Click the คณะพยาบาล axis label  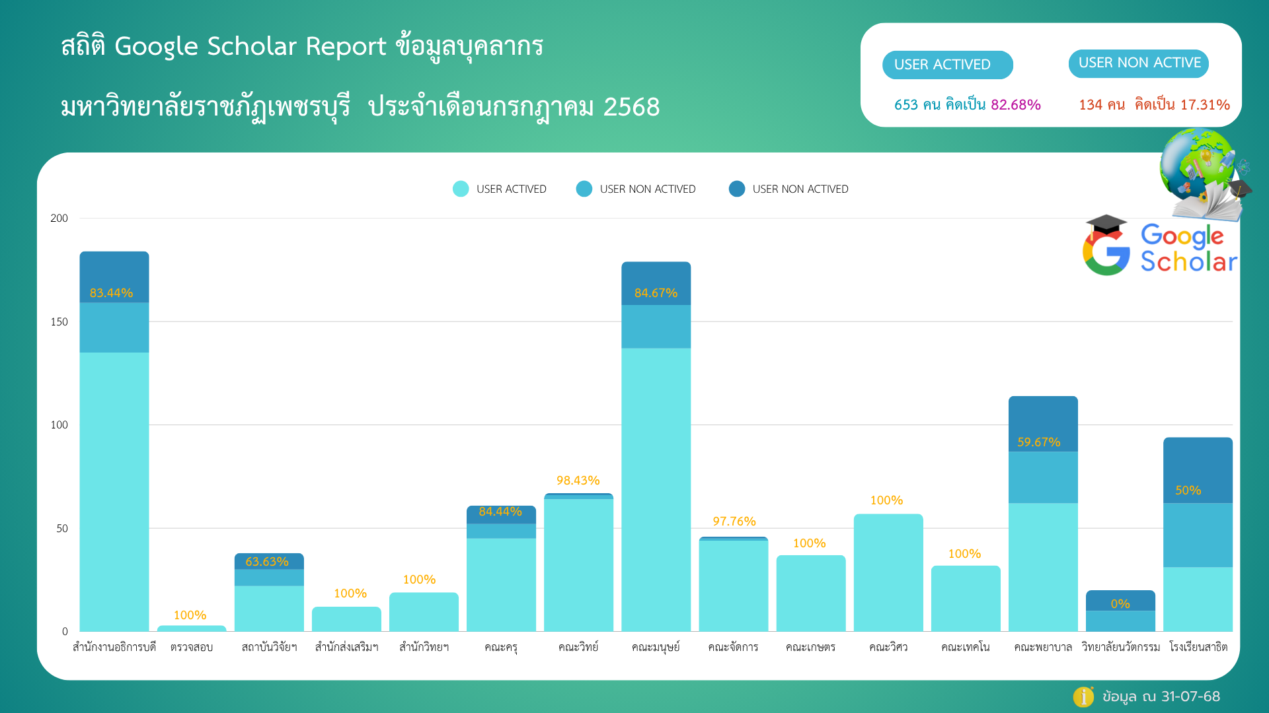point(1043,647)
